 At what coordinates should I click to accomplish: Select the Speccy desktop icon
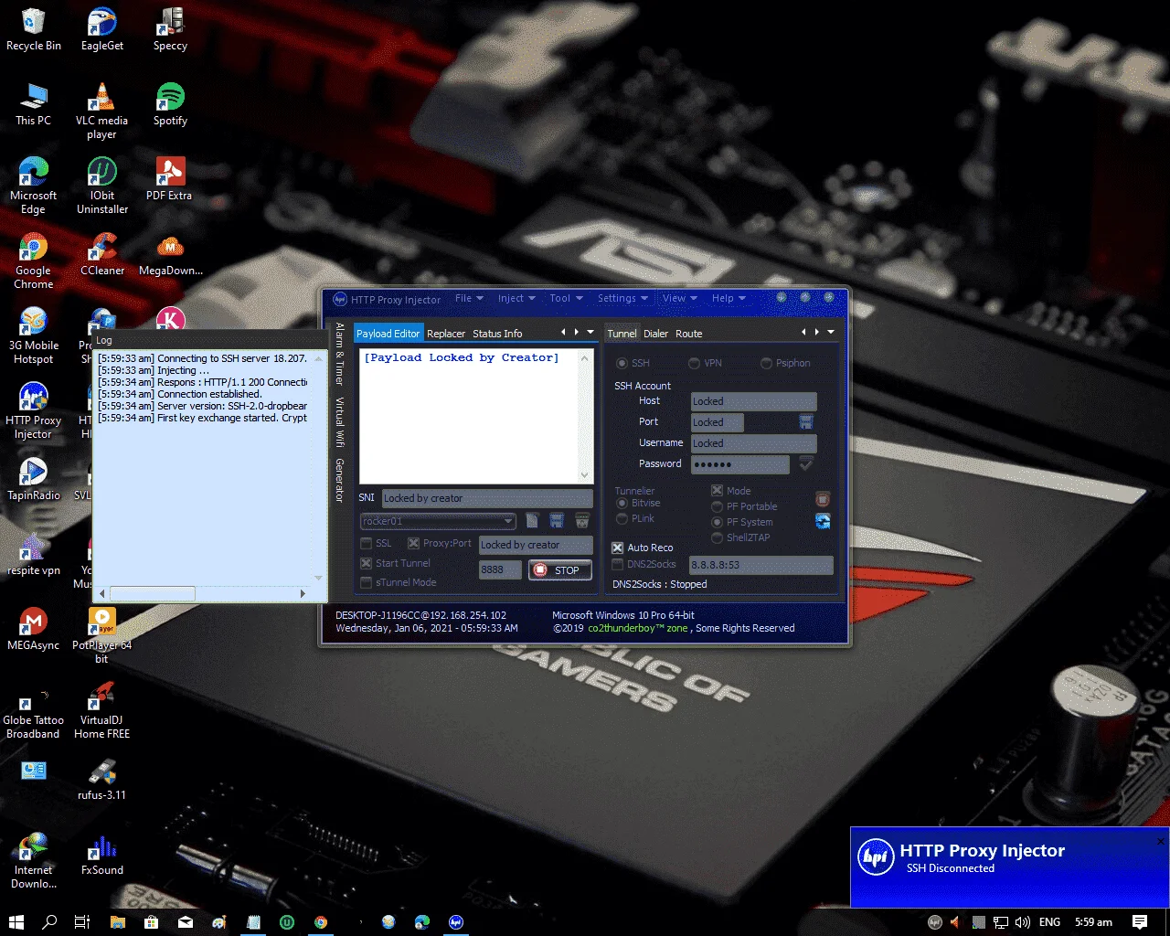point(170,29)
